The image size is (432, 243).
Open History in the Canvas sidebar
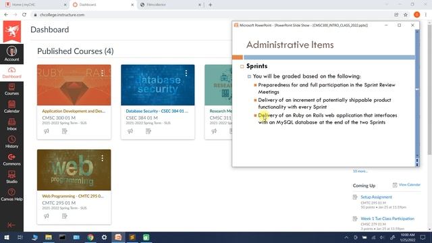11,142
